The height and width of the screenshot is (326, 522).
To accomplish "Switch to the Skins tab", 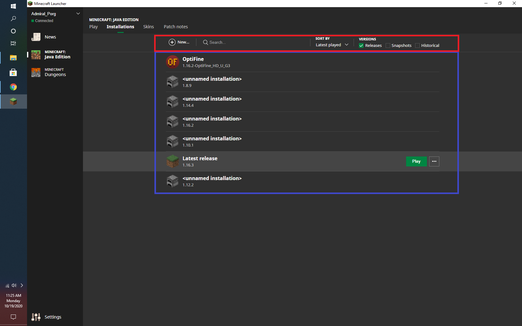I will click(149, 27).
